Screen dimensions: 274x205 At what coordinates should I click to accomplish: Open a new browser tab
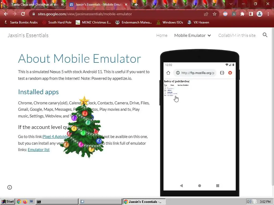(136, 5)
